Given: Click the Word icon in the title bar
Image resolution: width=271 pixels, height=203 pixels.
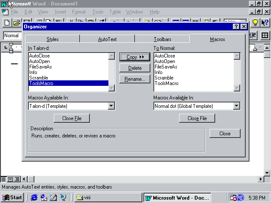Looking at the screenshot, I should [x=4, y=4].
